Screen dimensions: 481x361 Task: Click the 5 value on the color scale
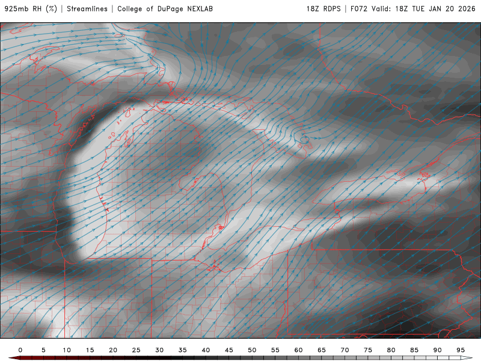pyautogui.click(x=43, y=350)
